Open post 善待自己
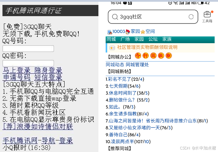Screen dimensions: 218x152 [118, 134]
